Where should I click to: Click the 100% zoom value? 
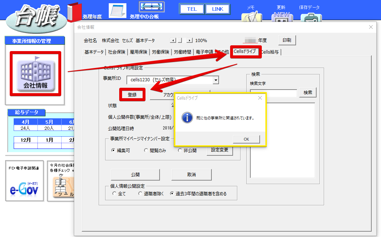(x=201, y=41)
